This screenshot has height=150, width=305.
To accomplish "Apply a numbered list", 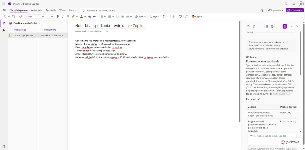I will (109, 16).
